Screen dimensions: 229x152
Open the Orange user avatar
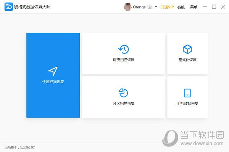point(127,7)
